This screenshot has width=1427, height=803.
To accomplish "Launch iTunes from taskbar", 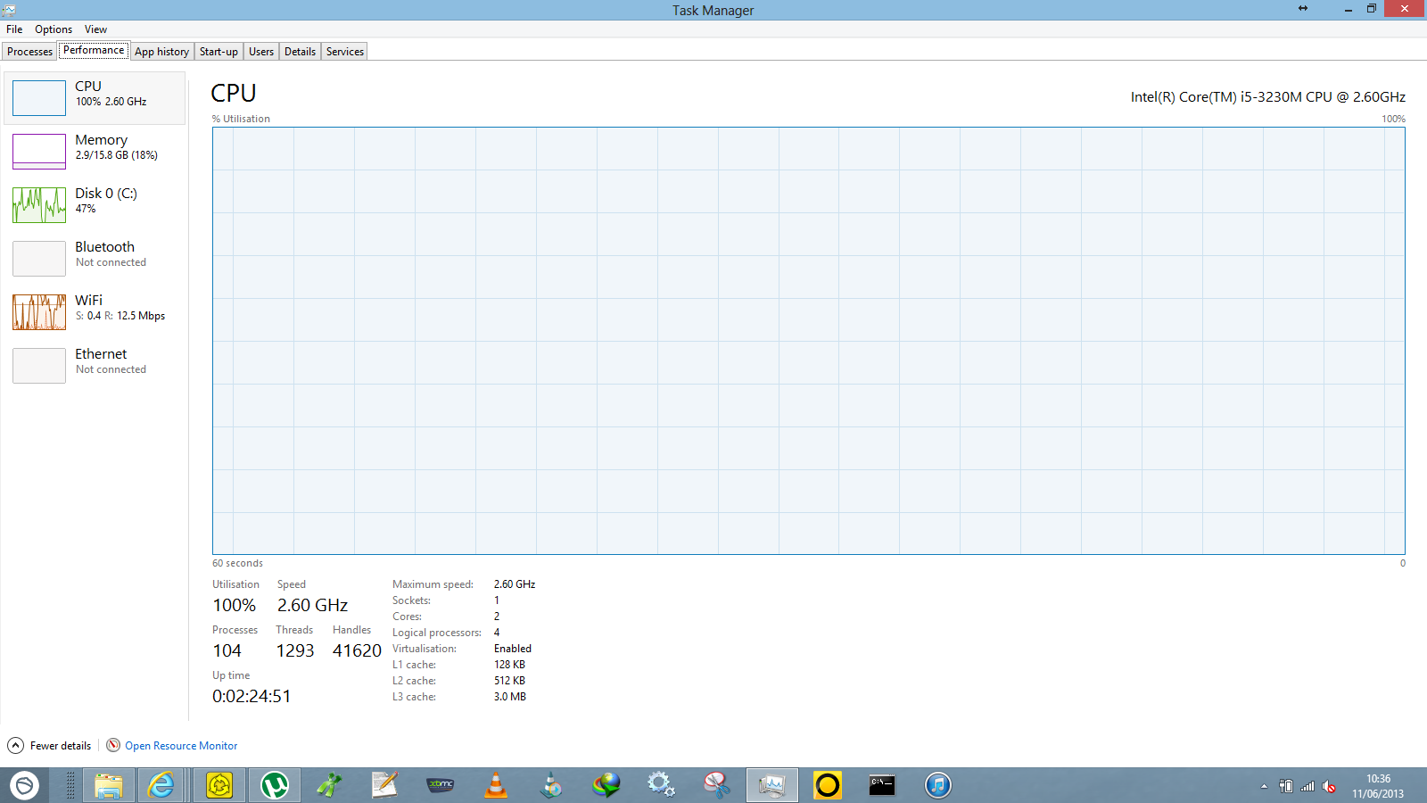I will (937, 785).
